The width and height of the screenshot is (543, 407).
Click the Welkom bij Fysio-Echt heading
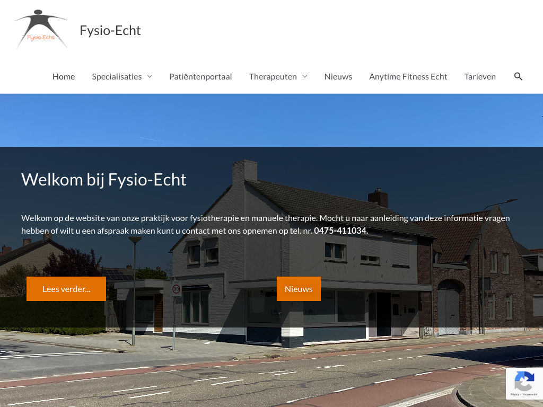tap(104, 180)
